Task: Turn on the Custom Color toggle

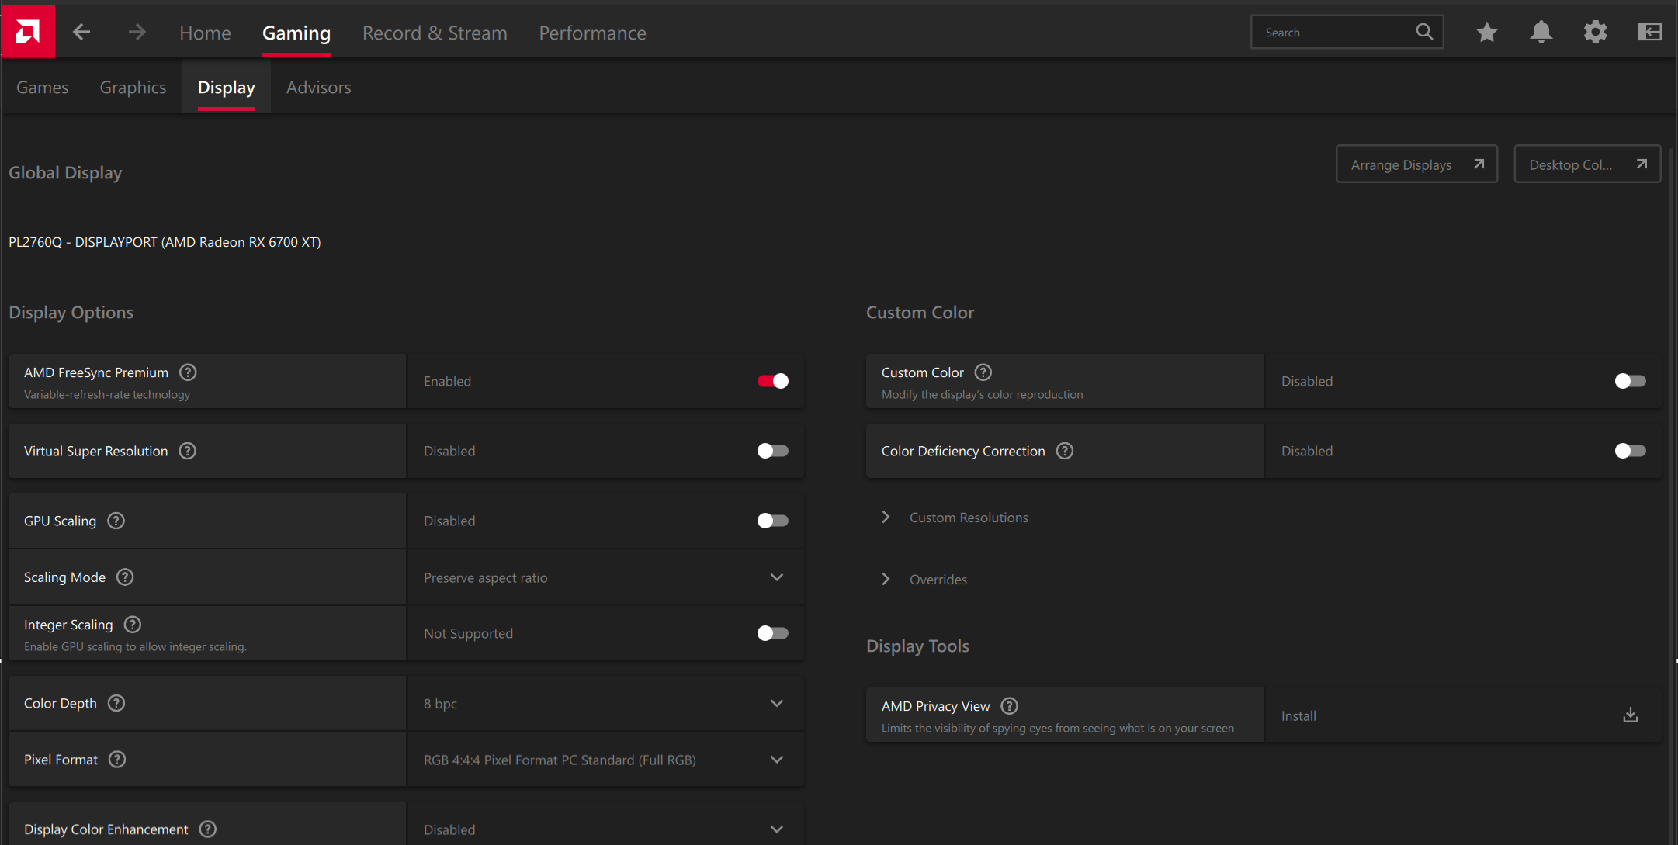Action: tap(1630, 381)
